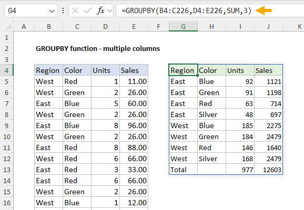Click the title 'GROUPBY function - multiple columns'

(98, 48)
